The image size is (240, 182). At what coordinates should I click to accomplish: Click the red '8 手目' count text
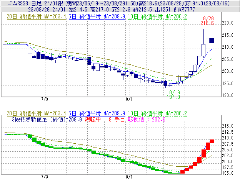click(117, 119)
